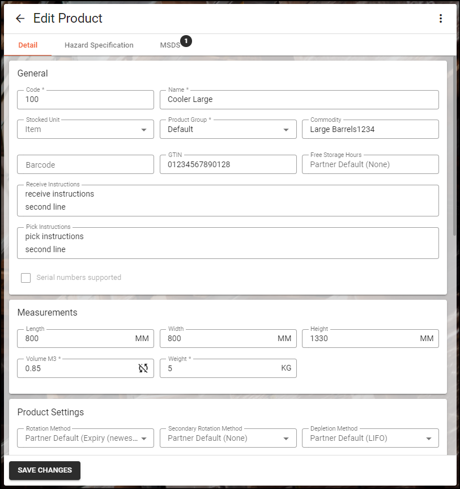Click into the Receive Instructions text area
The image size is (460, 489).
coord(228,201)
